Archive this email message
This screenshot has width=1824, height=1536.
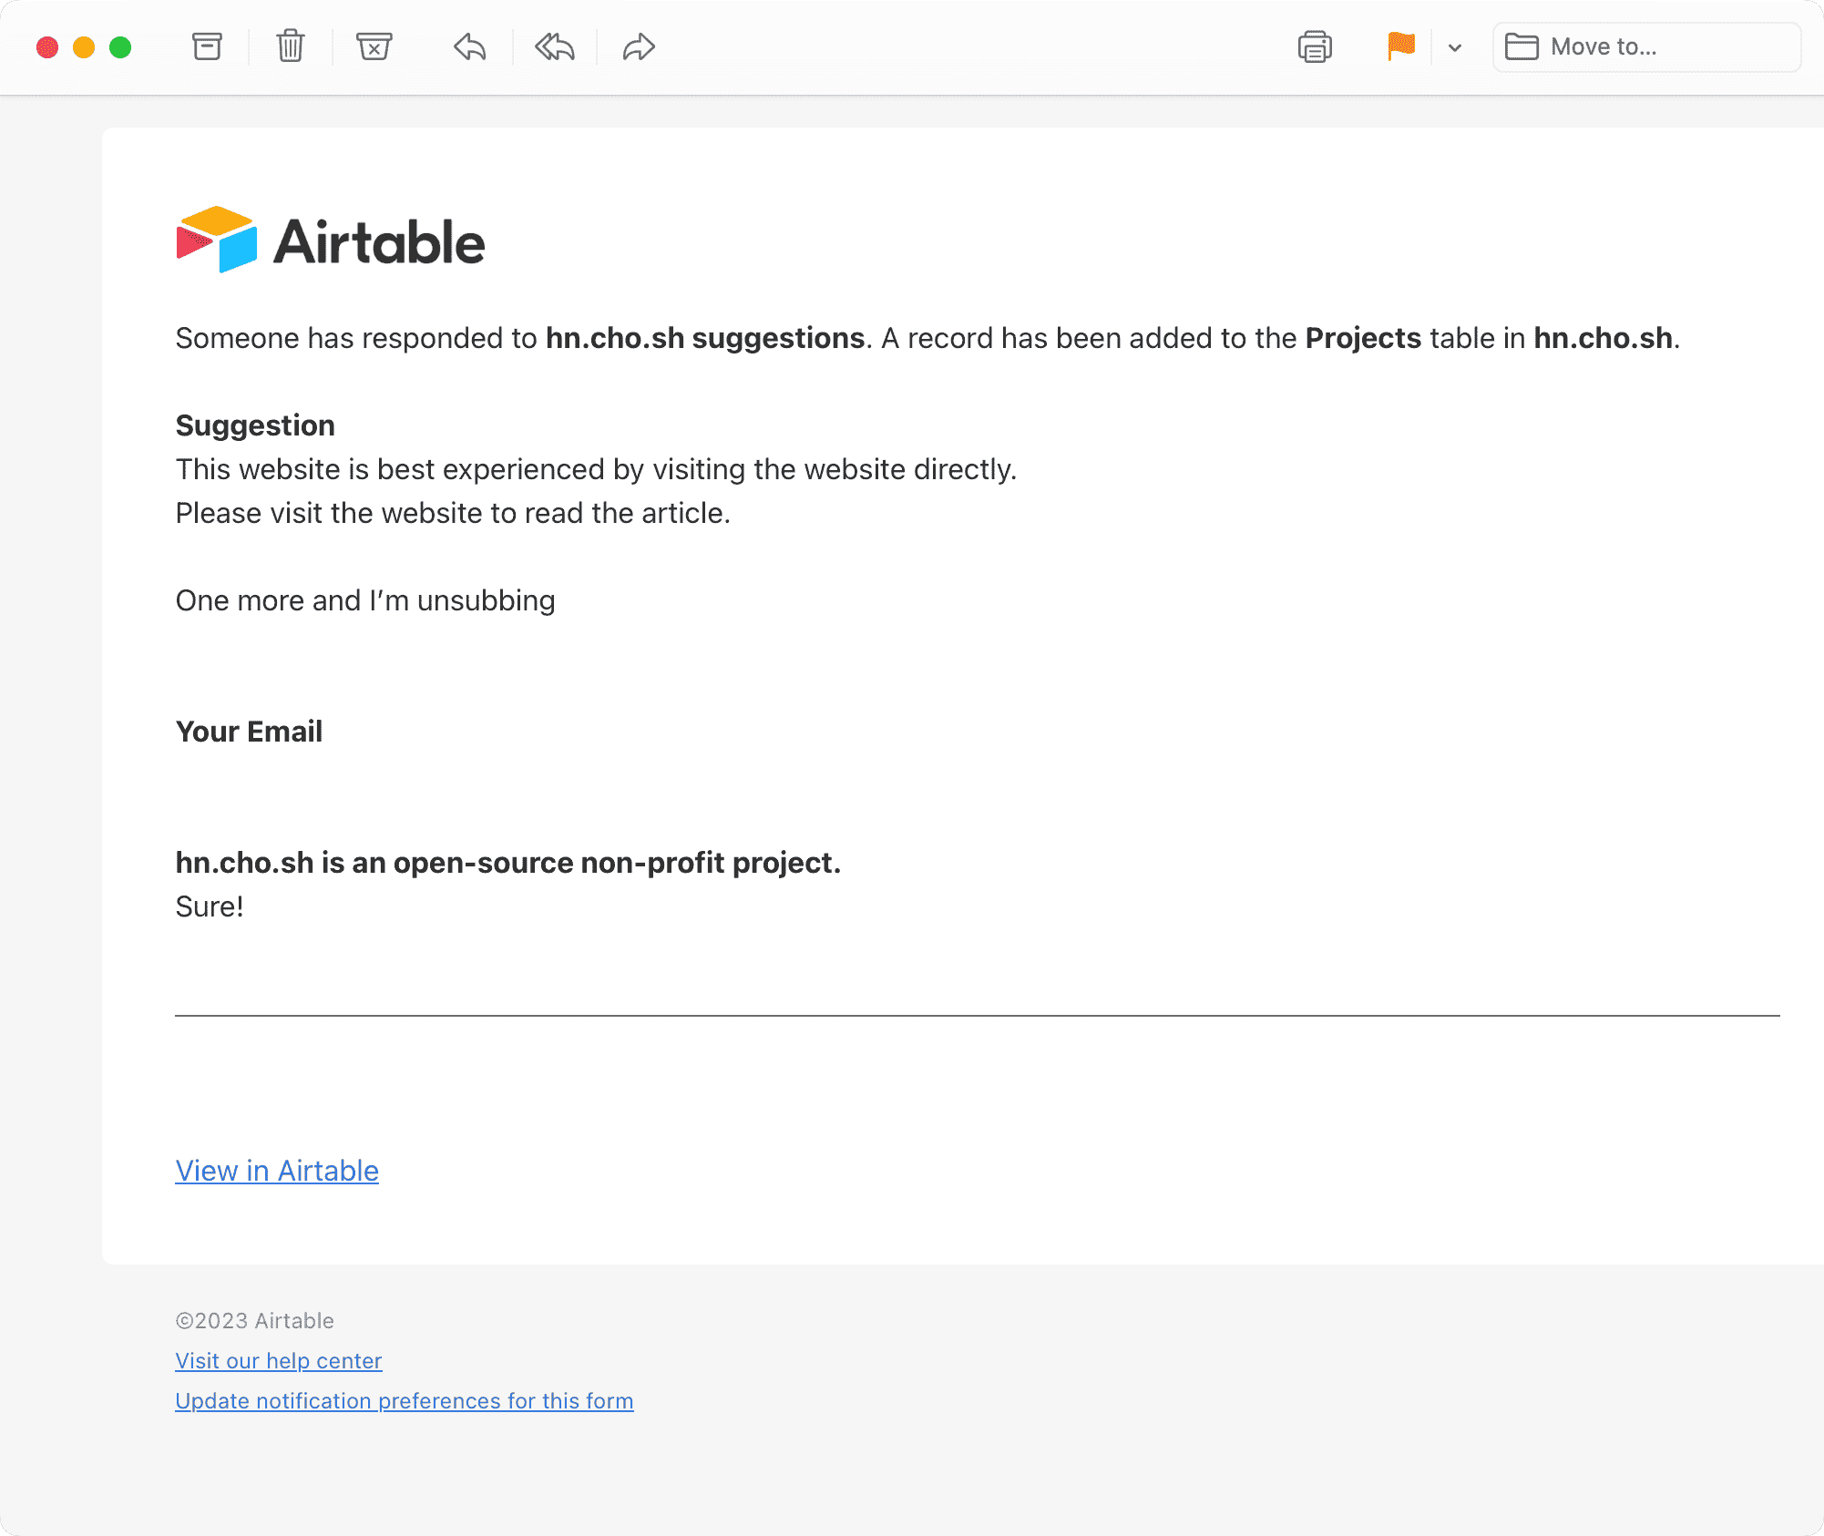[x=207, y=46]
